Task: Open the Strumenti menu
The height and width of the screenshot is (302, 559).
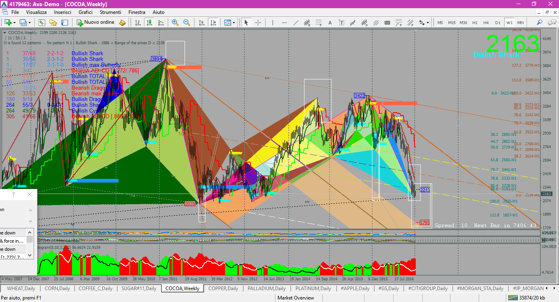Action: click(x=110, y=12)
